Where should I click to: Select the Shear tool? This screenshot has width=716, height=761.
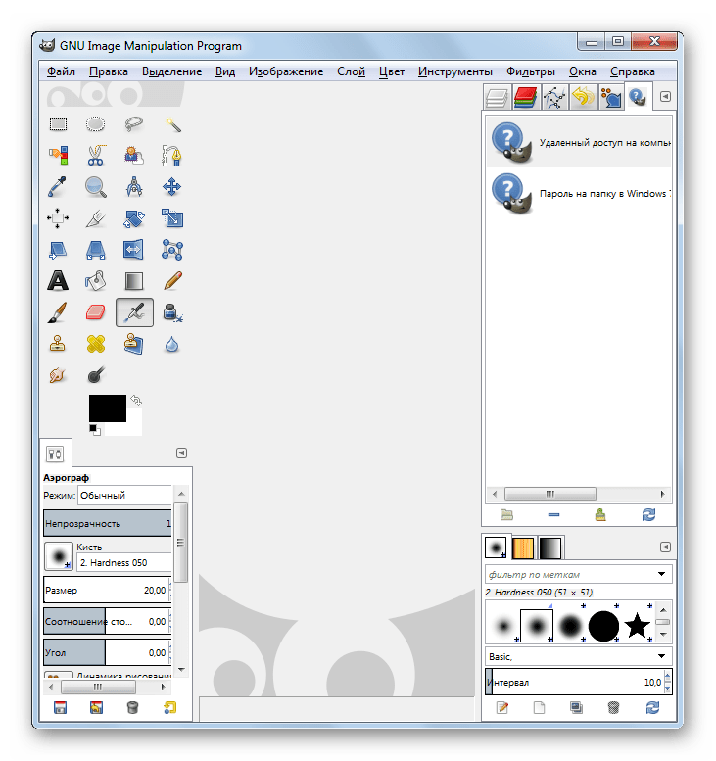coord(58,250)
